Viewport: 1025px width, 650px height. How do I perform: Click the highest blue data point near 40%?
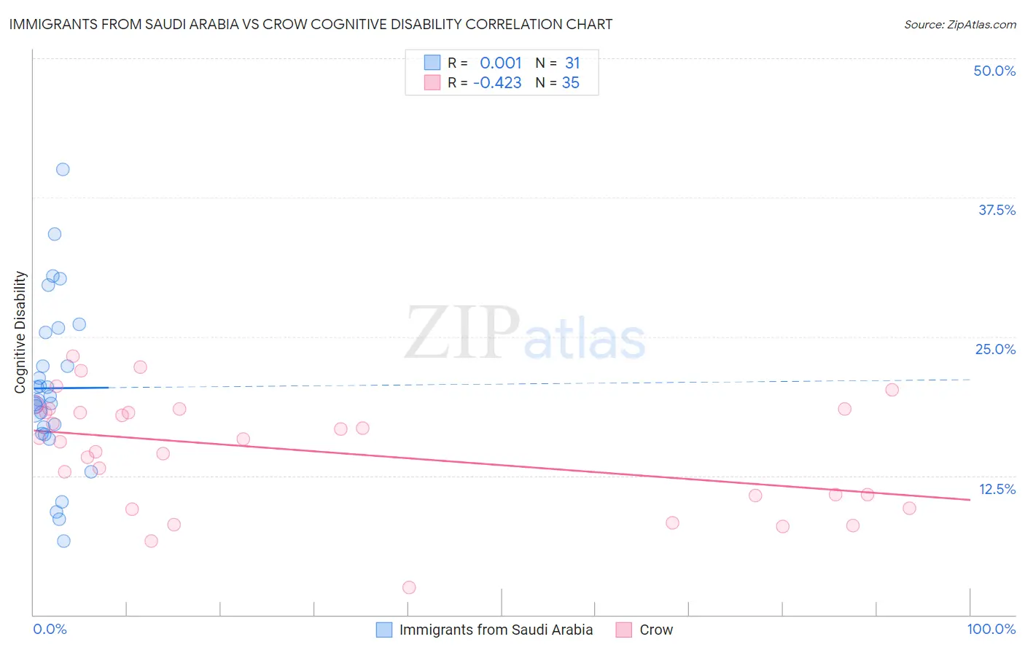pos(63,169)
